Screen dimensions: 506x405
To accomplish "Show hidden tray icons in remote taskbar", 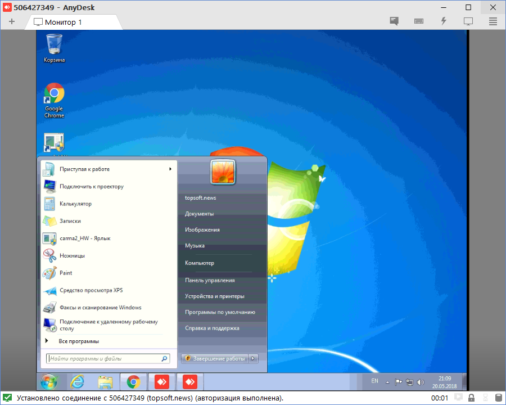I will pos(387,382).
